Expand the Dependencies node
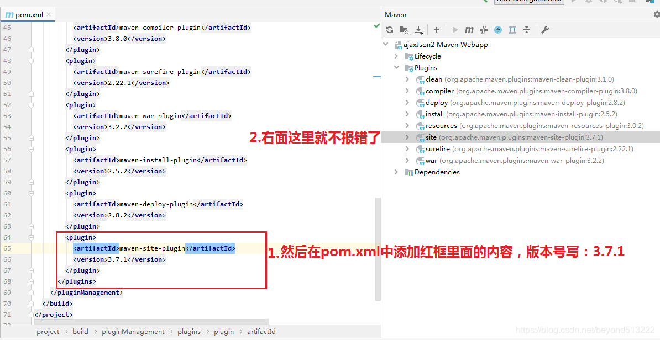 tap(396, 172)
